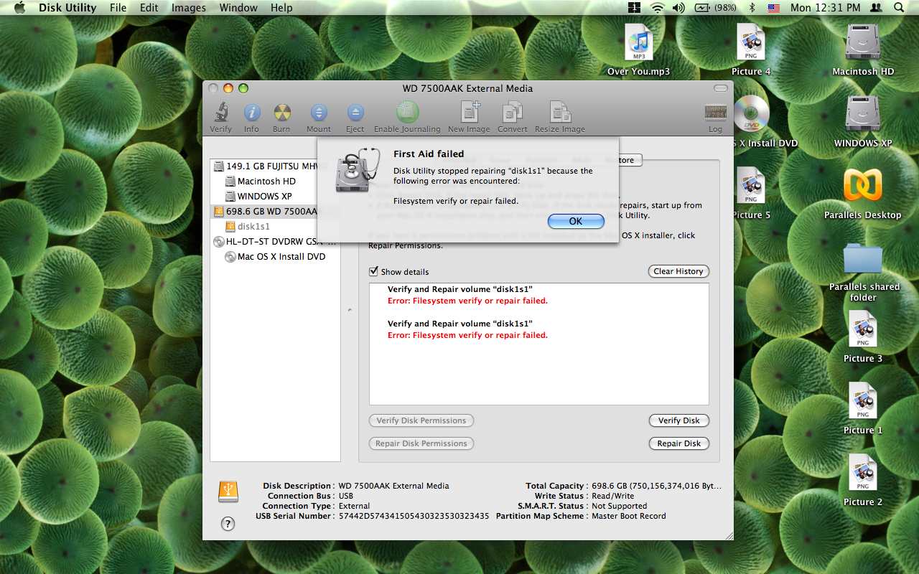This screenshot has height=574, width=919.
Task: Click the Mount toolbar icon
Action: (x=319, y=118)
